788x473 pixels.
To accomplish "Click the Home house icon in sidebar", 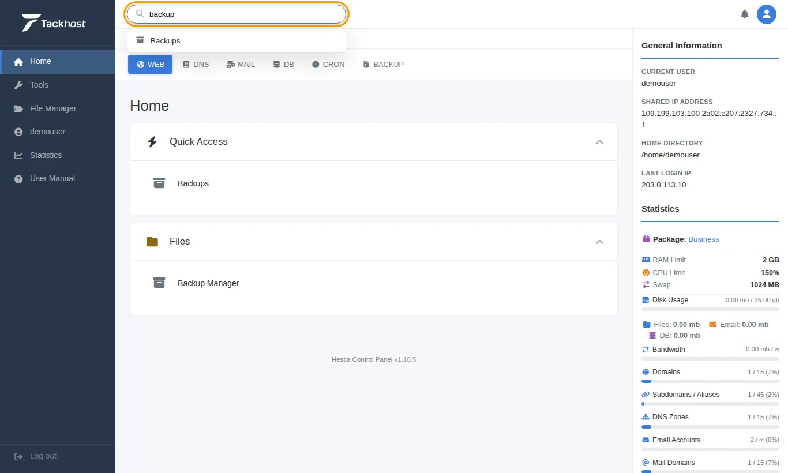I will [x=19, y=62].
